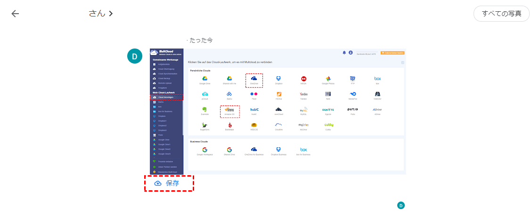The height and width of the screenshot is (219, 532).
Task: Save the shared photo with 保存
Action: tap(167, 183)
